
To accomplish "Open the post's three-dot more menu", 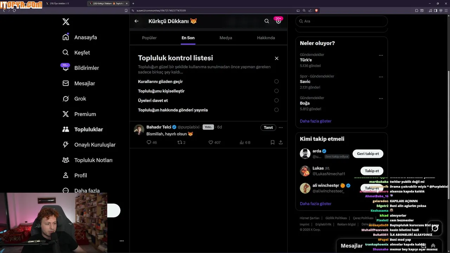I will coord(281,128).
